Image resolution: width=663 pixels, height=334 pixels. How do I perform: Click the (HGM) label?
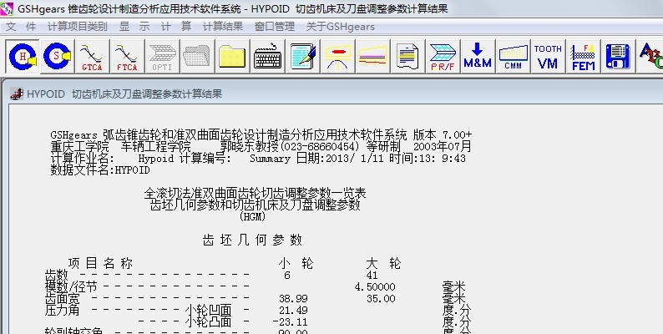pyautogui.click(x=252, y=217)
